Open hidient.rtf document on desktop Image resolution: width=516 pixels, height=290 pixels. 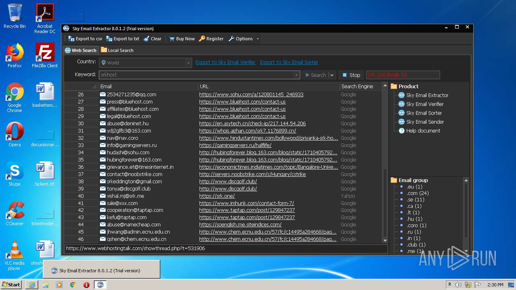pyautogui.click(x=45, y=174)
